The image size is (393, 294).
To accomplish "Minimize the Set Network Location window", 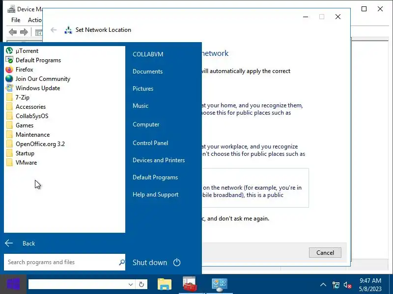I will pyautogui.click(x=306, y=17).
